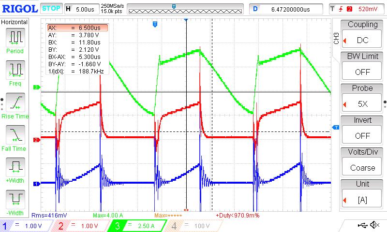Click the BX cursor value 11.80us

[89, 42]
